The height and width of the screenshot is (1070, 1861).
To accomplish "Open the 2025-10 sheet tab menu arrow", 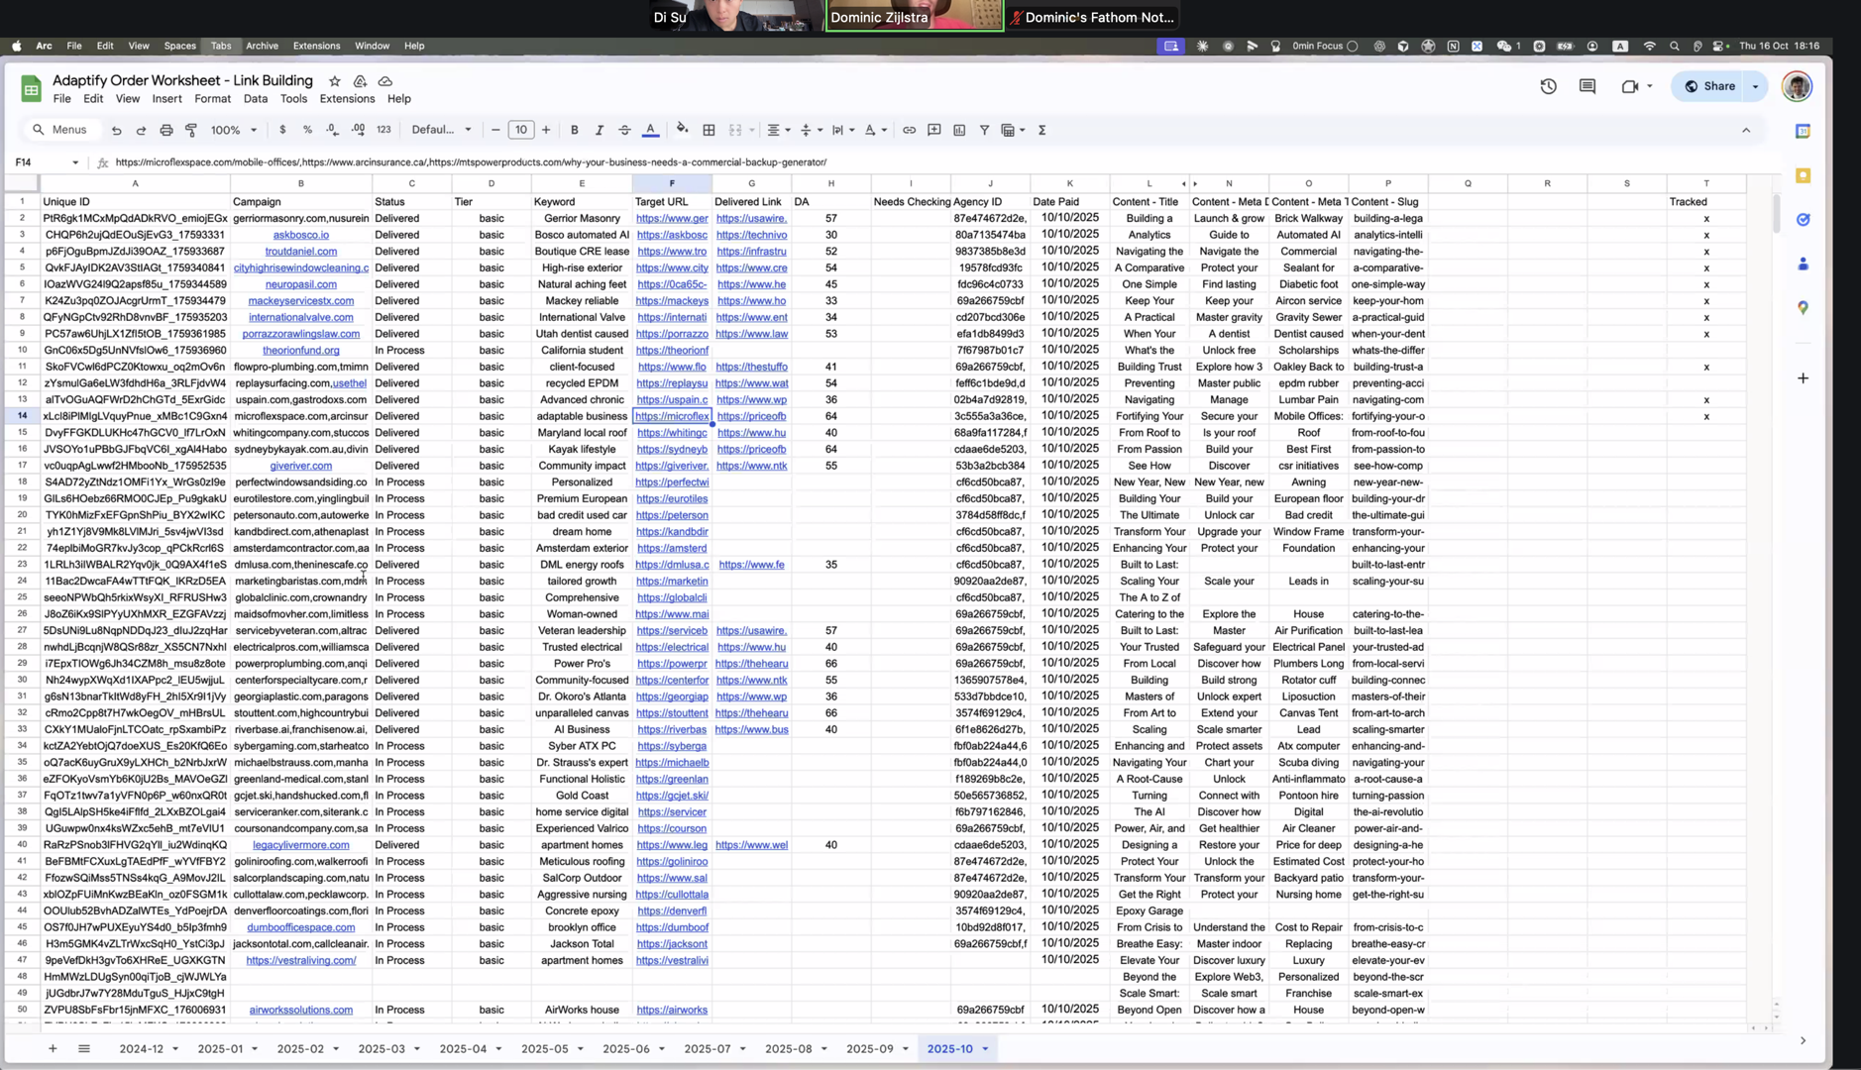I will [985, 1048].
